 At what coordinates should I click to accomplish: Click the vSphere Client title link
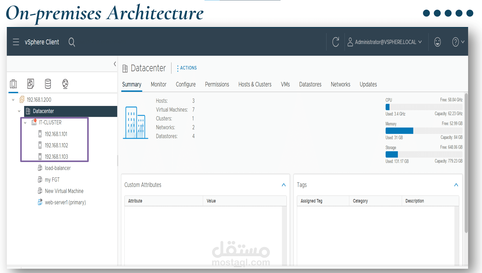click(42, 42)
